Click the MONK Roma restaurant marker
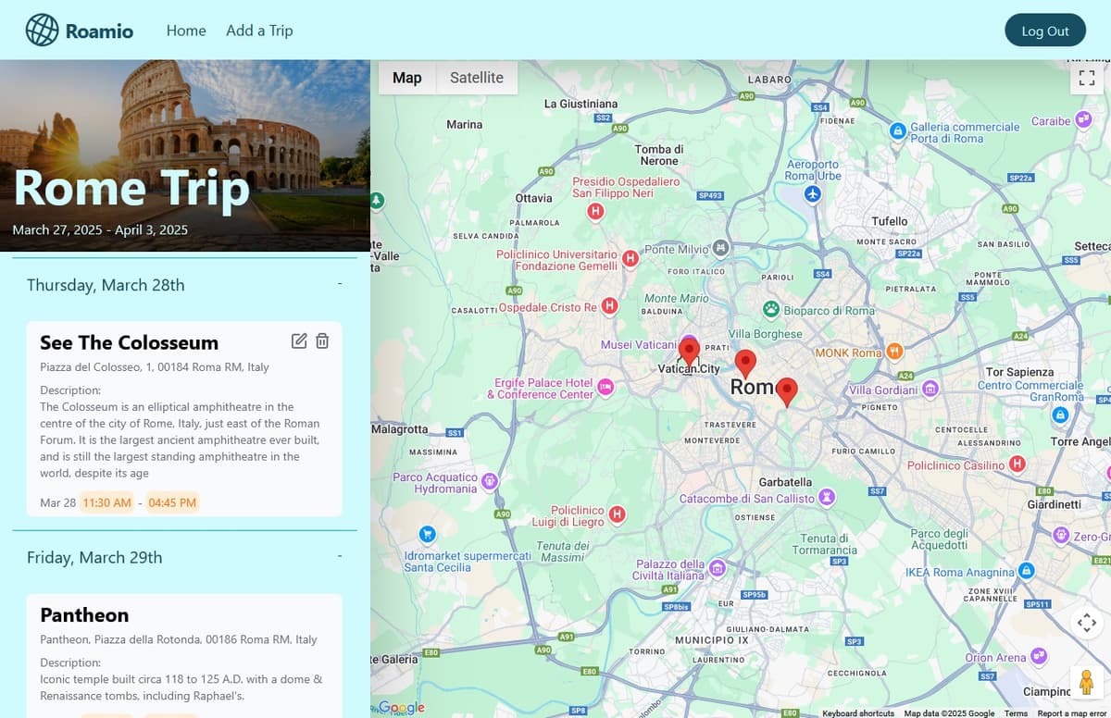Viewport: 1111px width, 718px height. (894, 352)
